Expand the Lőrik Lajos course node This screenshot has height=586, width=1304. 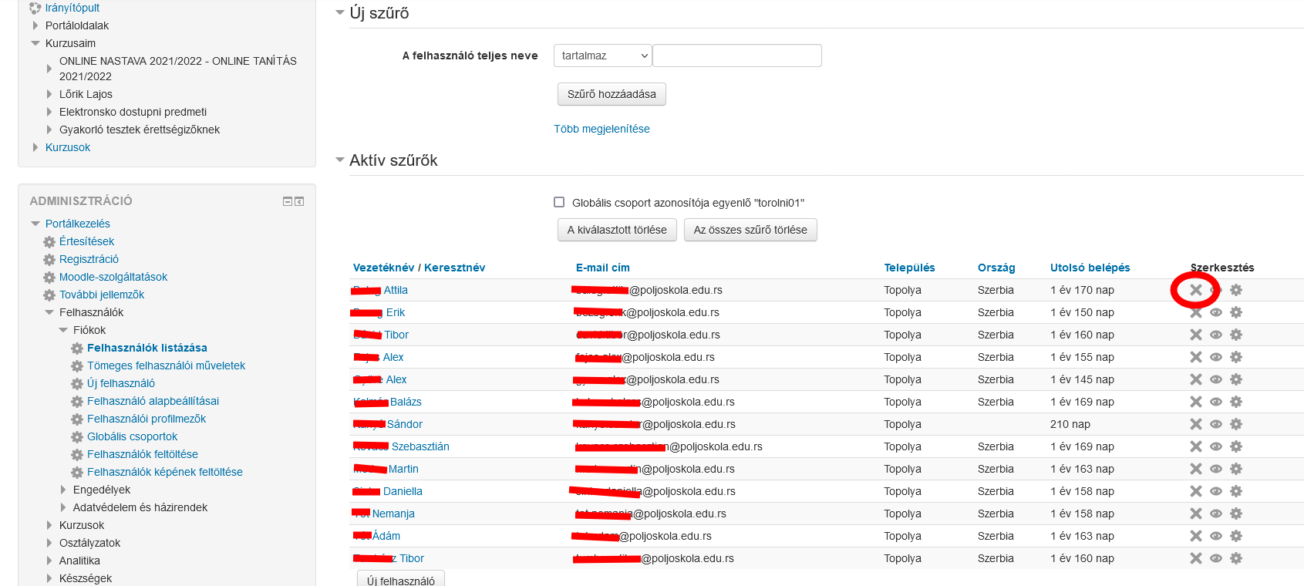click(x=49, y=94)
